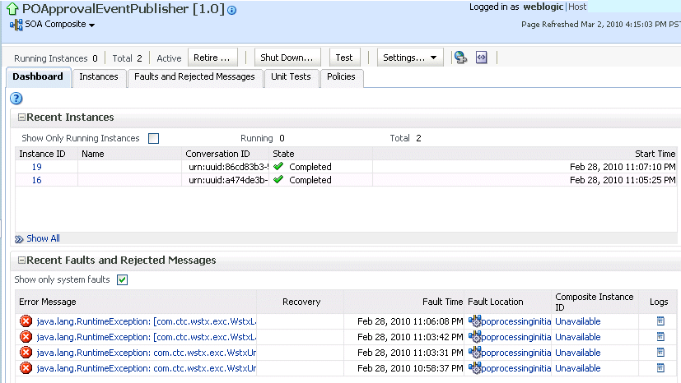Switch to the Instances tab
The width and height of the screenshot is (681, 383).
click(x=99, y=76)
